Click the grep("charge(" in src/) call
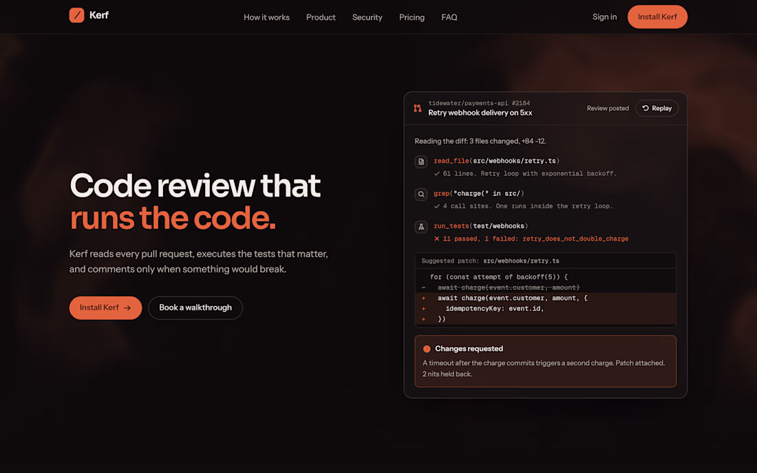 [478, 193]
